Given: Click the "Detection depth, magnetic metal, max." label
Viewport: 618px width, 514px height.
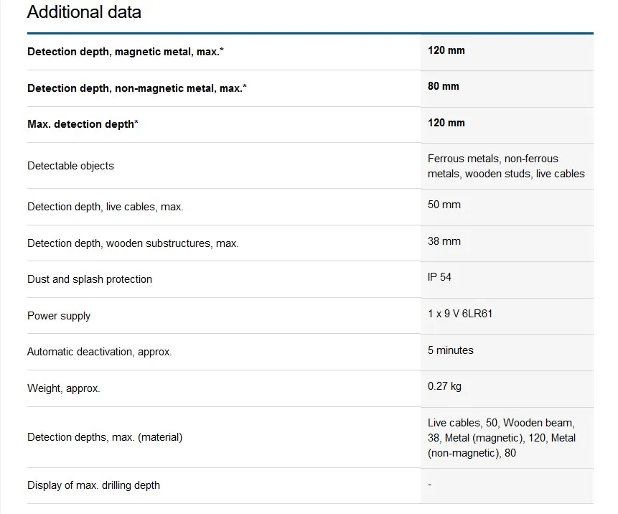Looking at the screenshot, I should [x=130, y=52].
